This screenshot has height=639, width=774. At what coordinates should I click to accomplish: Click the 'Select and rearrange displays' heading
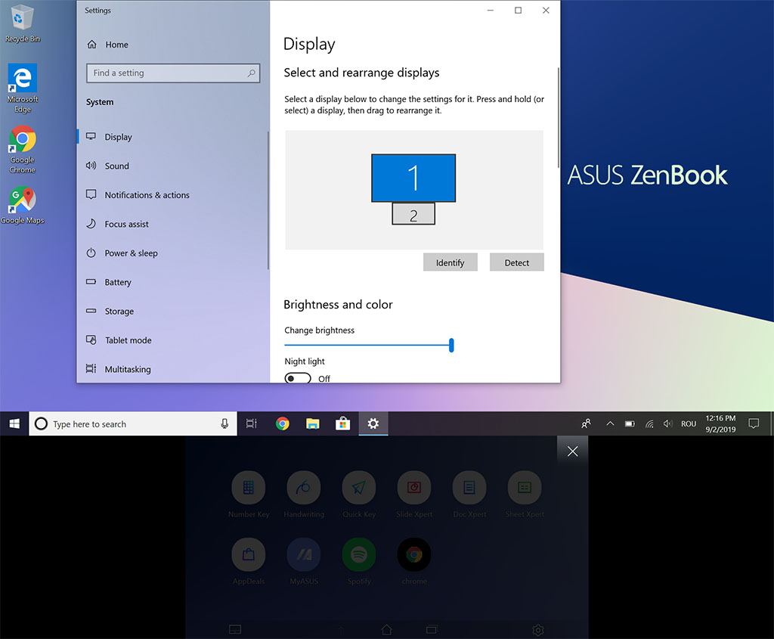pos(361,73)
